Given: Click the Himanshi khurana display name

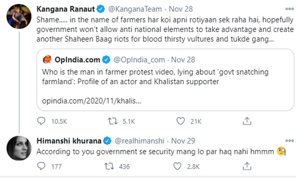Looking at the screenshot, I should [x=68, y=141].
